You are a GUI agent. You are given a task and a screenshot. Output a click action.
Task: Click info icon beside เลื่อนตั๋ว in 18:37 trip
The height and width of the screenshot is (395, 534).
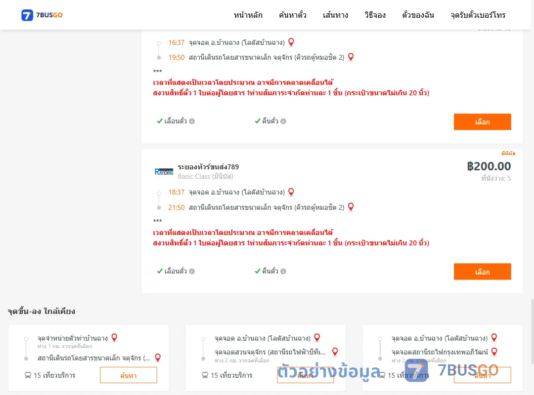coord(192,271)
